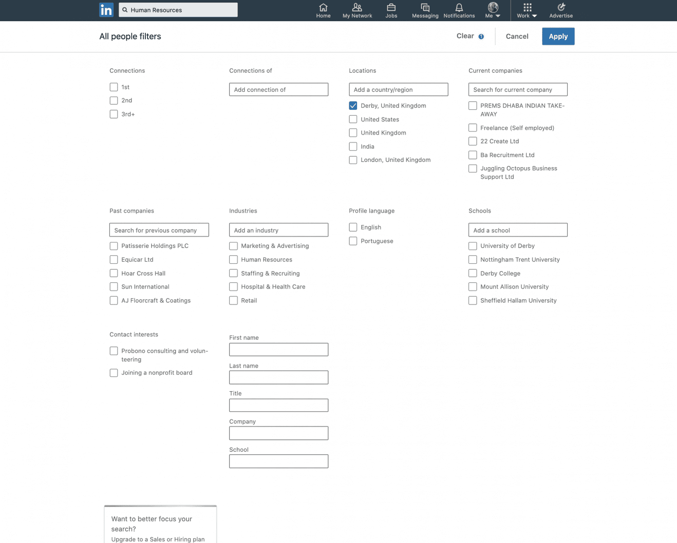The width and height of the screenshot is (677, 543).
Task: Tick Probono consulting and volunteering checkbox
Action: click(x=114, y=351)
